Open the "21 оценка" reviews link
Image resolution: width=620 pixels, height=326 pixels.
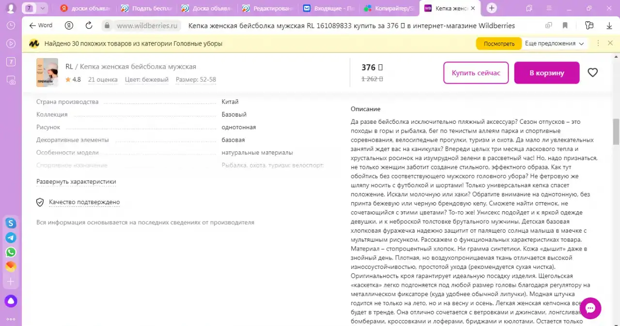103,80
